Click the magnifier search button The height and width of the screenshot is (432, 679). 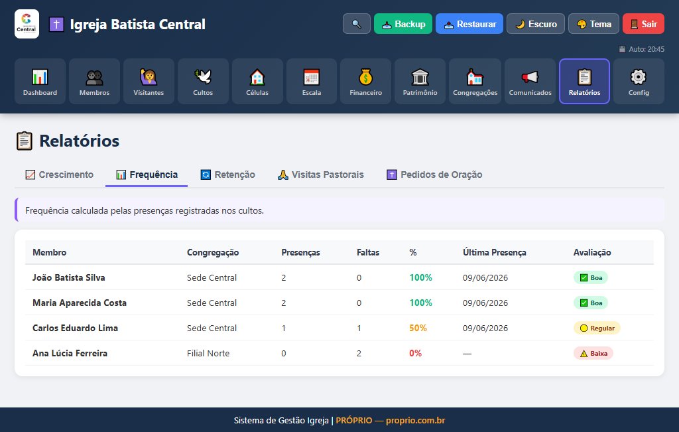[357, 24]
